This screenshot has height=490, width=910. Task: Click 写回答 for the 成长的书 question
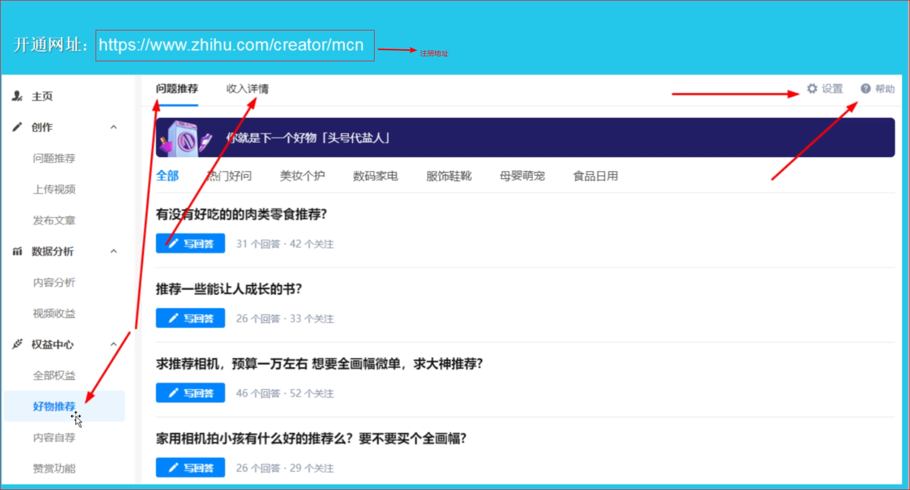point(190,318)
